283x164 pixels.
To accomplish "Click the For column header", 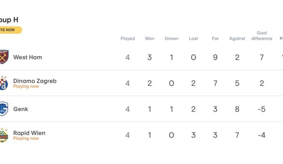I will point(215,39).
